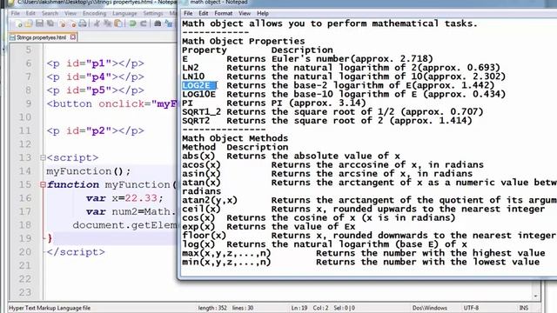Click the Dos\Windows status bar entry
This screenshot has width=557, height=313.
[429, 308]
